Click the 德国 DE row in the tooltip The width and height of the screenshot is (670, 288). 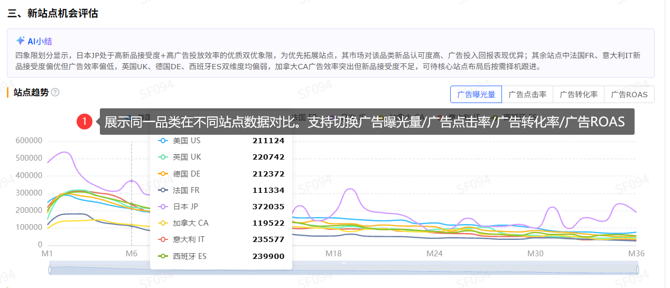(221, 174)
